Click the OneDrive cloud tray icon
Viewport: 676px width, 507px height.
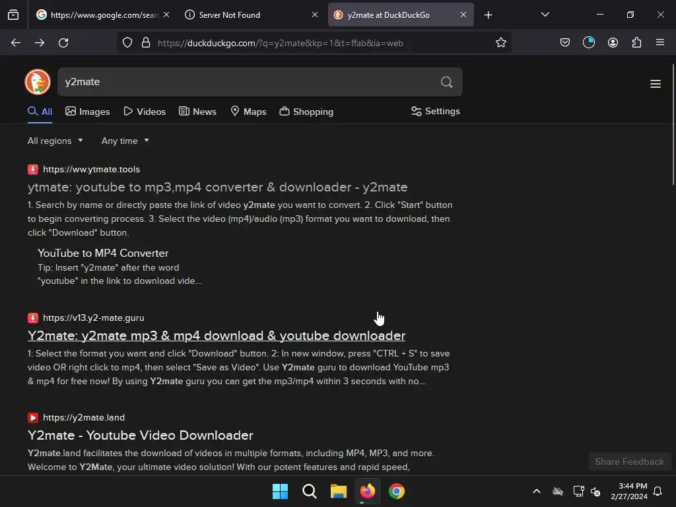click(557, 491)
